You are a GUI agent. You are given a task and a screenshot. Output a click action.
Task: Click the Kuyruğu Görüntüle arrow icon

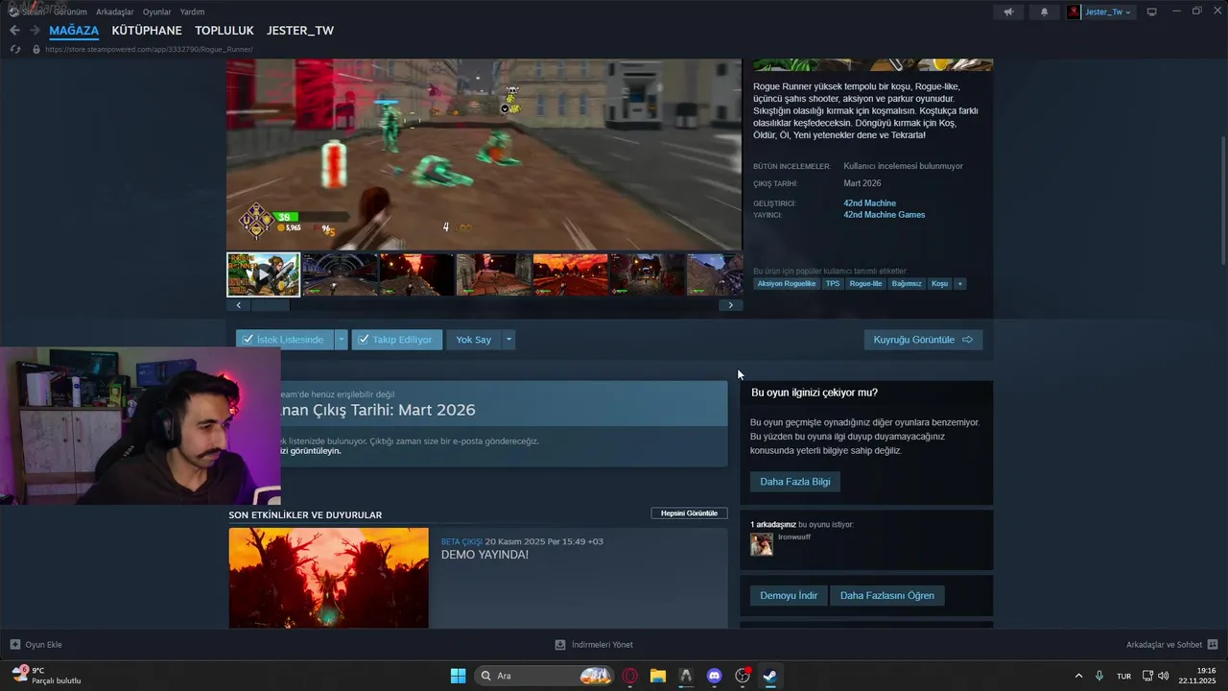point(967,340)
